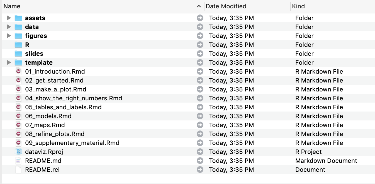Click the sync status arrow for slides
The height and width of the screenshot is (184, 375).
tap(200, 54)
